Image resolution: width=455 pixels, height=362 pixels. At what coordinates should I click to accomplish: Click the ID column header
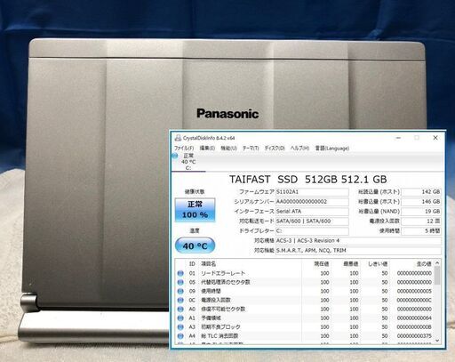click(192, 263)
